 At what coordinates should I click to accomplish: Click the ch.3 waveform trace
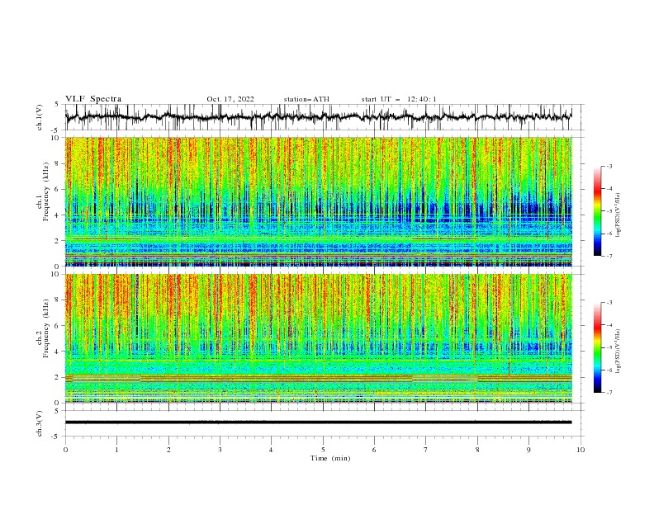319,422
